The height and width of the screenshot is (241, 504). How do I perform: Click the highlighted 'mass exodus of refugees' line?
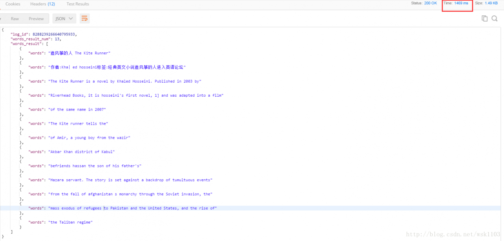pos(122,208)
